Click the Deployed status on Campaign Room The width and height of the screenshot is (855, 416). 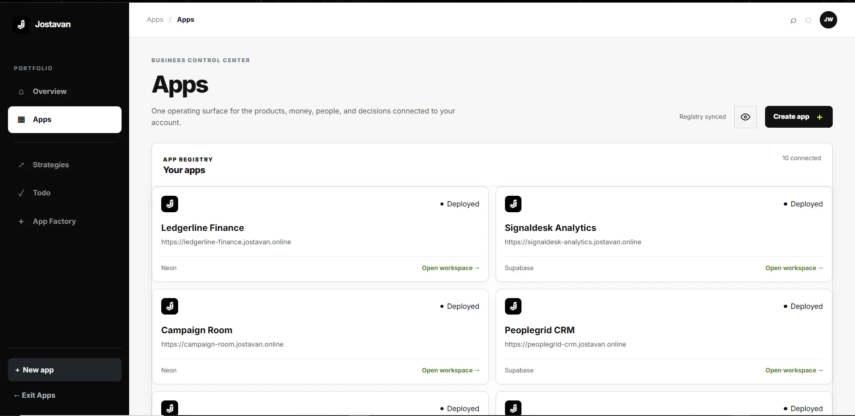coord(460,306)
